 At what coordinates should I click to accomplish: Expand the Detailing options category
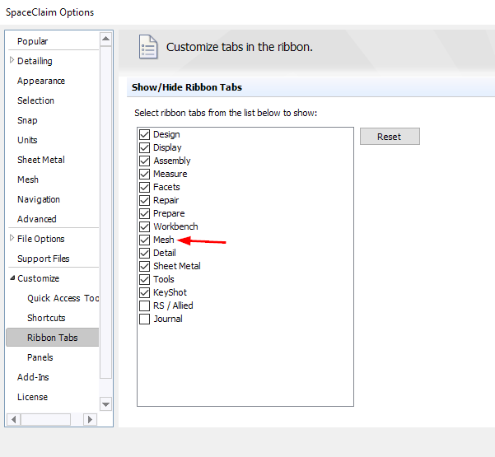pos(12,61)
